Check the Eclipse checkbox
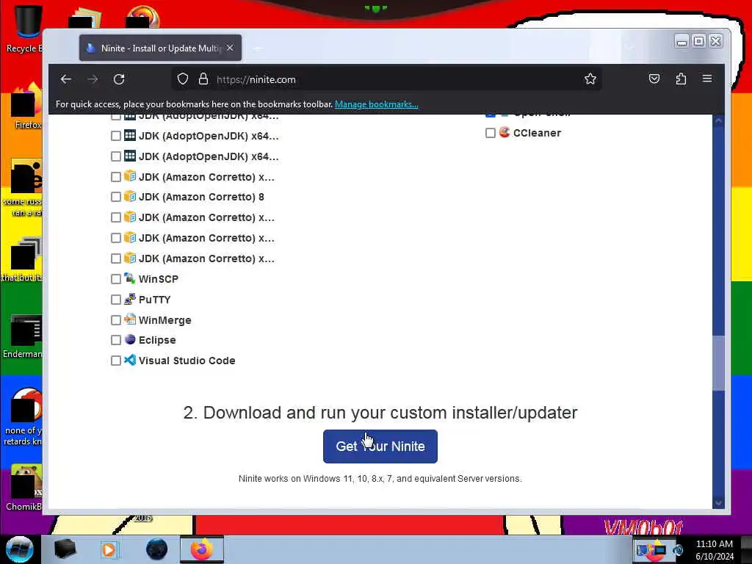 pos(115,340)
